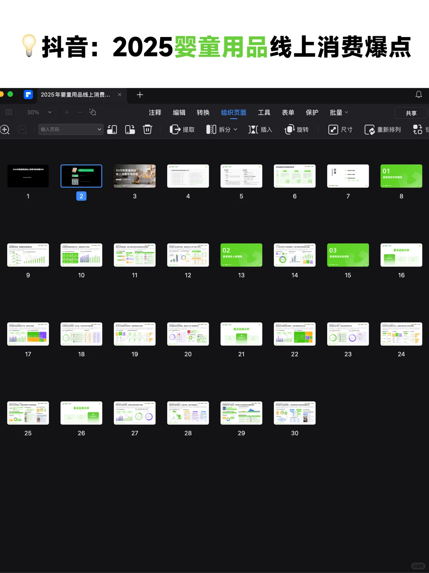Click the PDFelement app logo icon
429x573 pixels.
coord(28,95)
